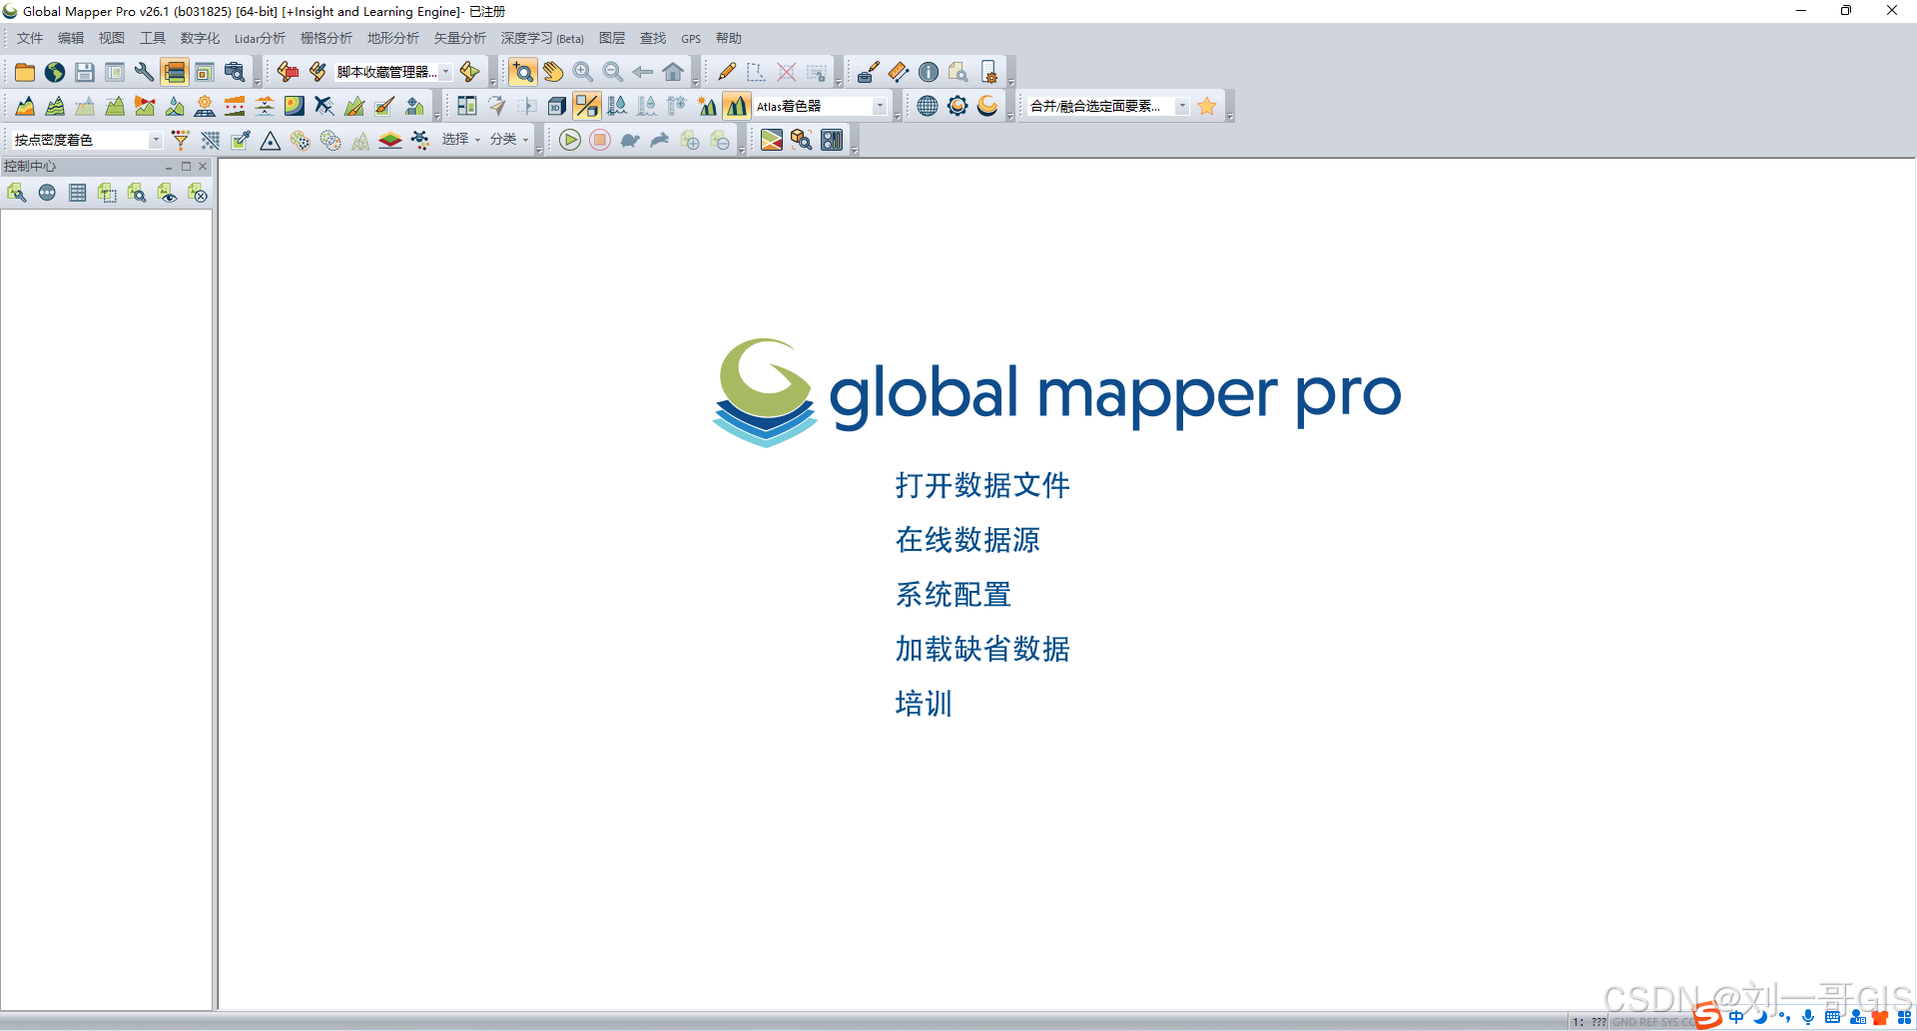
Task: Select the pan hand tool
Action: click(553, 72)
